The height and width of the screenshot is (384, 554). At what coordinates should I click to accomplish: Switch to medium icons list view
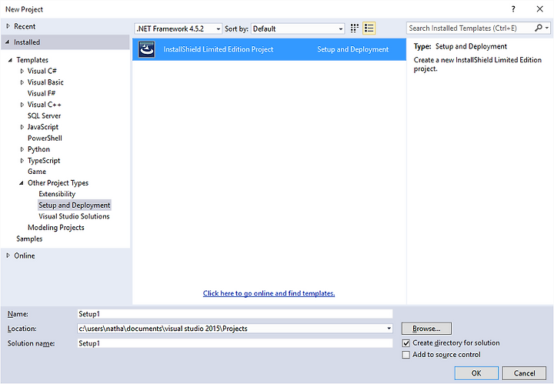369,28
